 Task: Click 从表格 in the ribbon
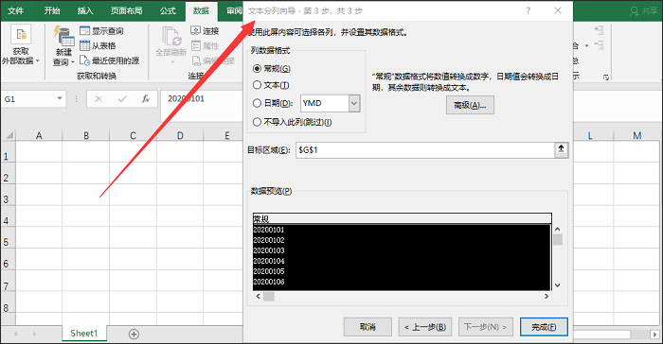coord(98,45)
